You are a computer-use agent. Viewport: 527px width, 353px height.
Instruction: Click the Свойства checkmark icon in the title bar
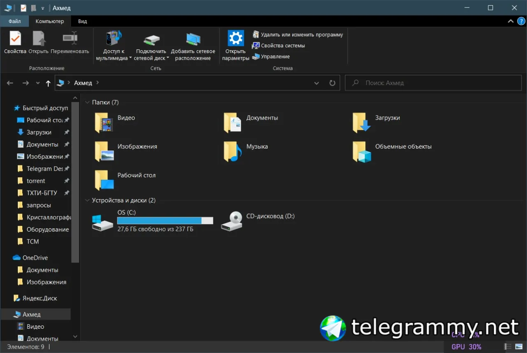(23, 8)
